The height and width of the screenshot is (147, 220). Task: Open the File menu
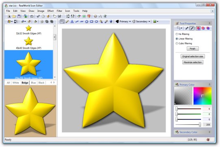[x=8, y=11]
